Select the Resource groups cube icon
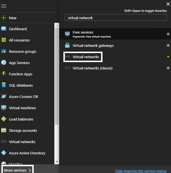This screenshot has width=171, height=173. [x=4, y=51]
